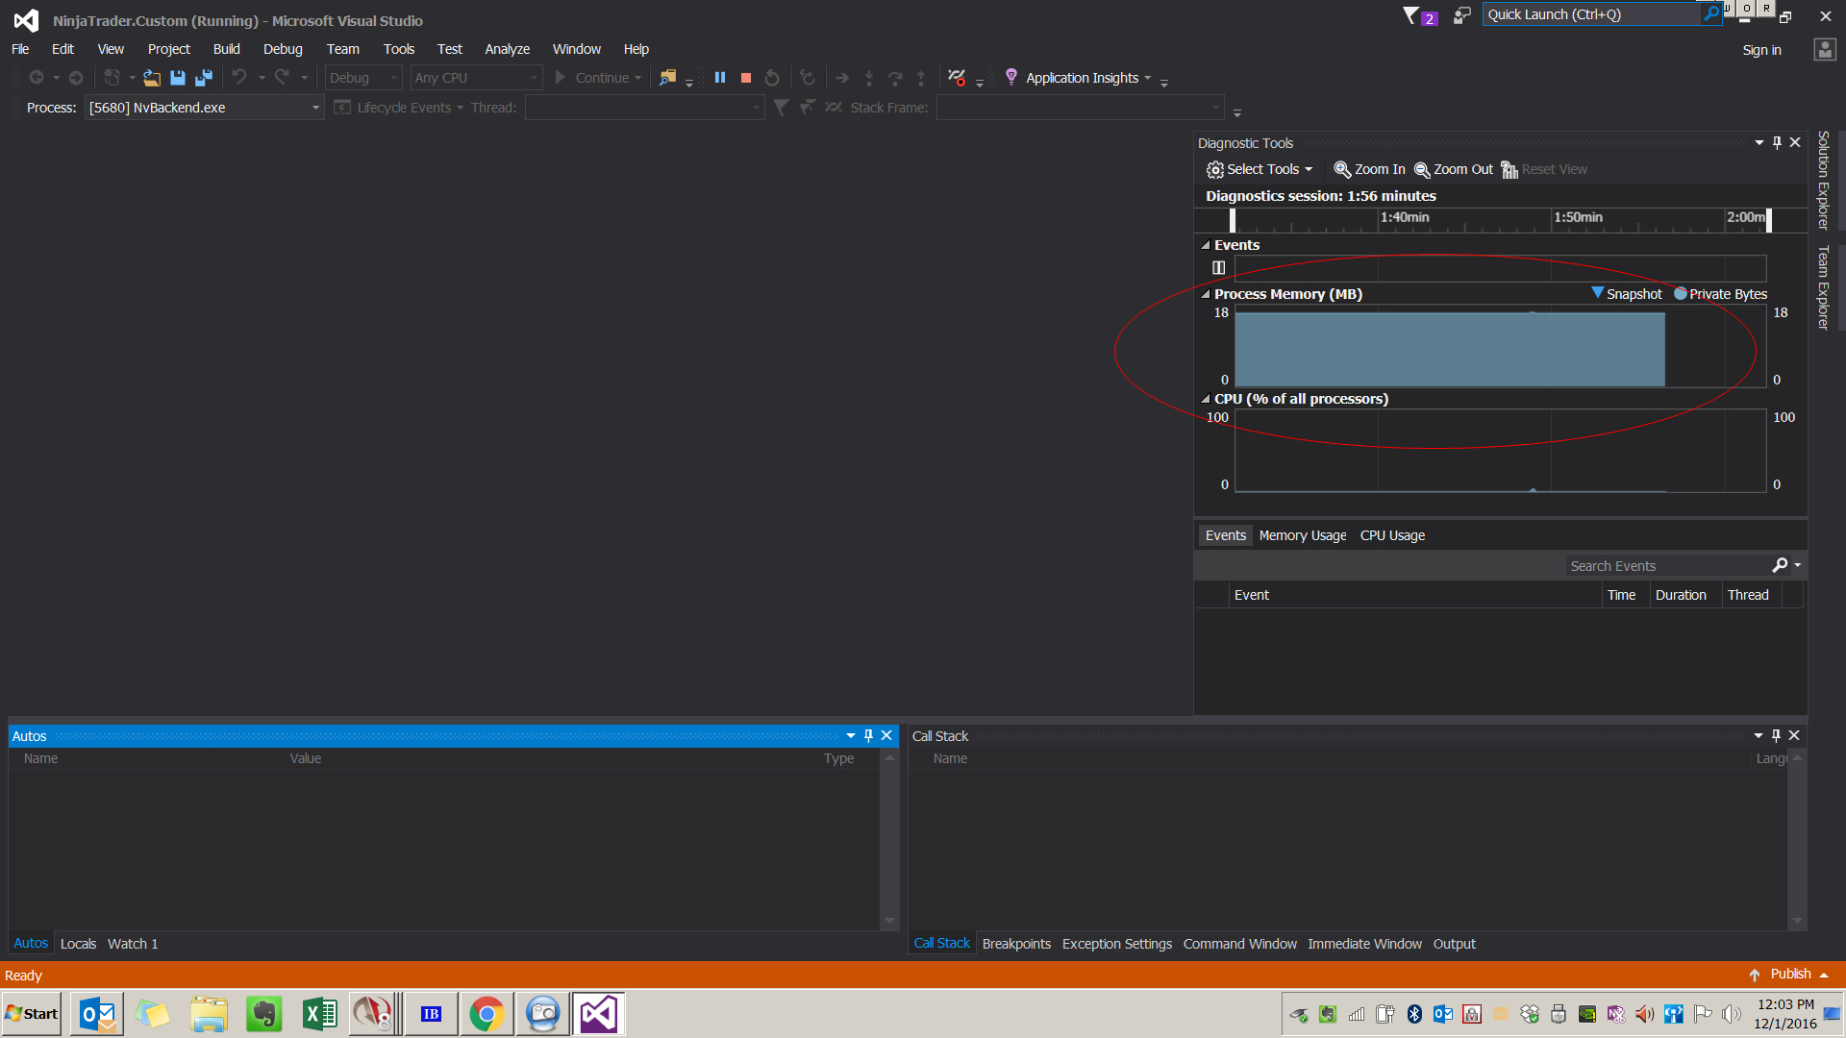Pause debugging with Break All button

point(720,78)
